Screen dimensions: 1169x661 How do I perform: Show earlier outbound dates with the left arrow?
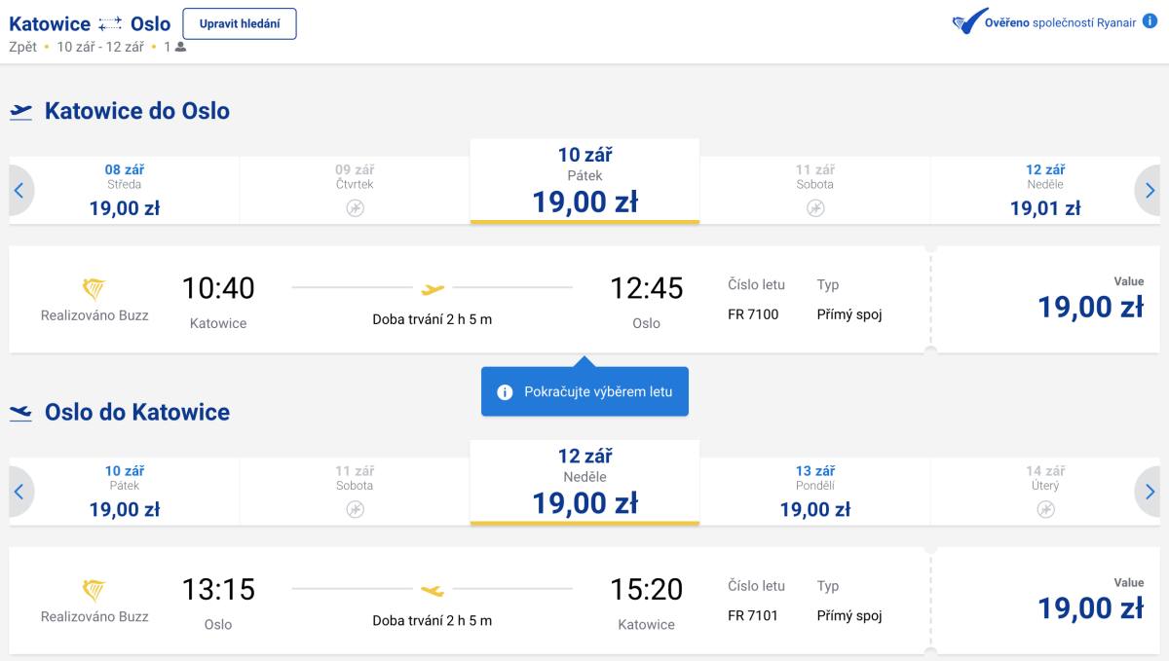click(x=19, y=191)
